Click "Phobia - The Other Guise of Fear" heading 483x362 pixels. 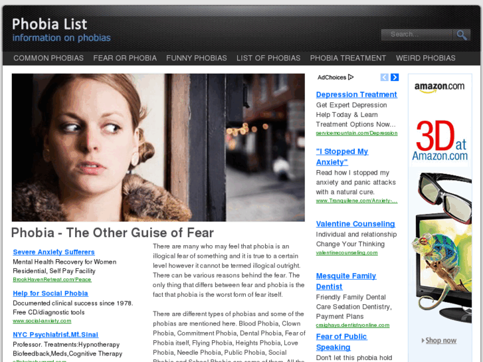click(112, 233)
